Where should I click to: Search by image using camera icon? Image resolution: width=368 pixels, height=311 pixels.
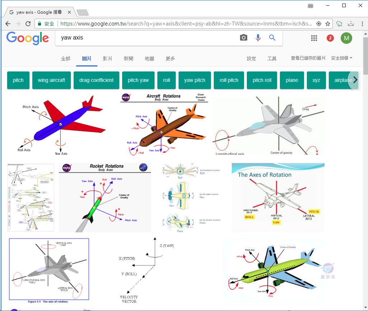(x=244, y=37)
